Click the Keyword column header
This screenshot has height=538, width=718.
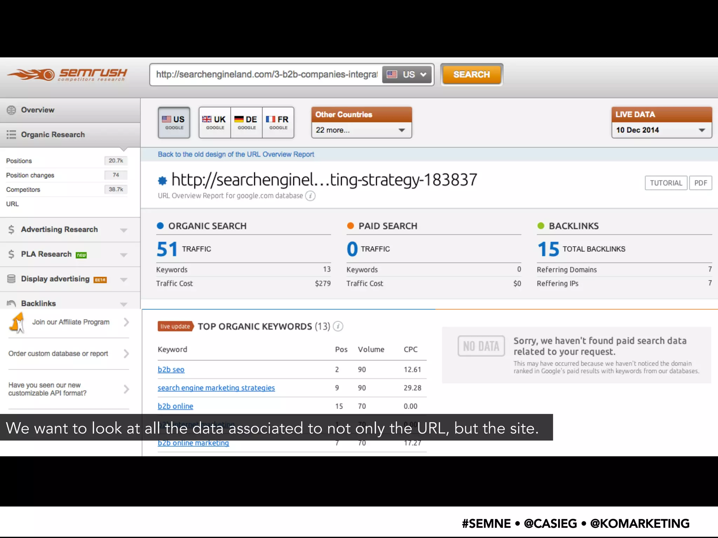click(x=172, y=350)
